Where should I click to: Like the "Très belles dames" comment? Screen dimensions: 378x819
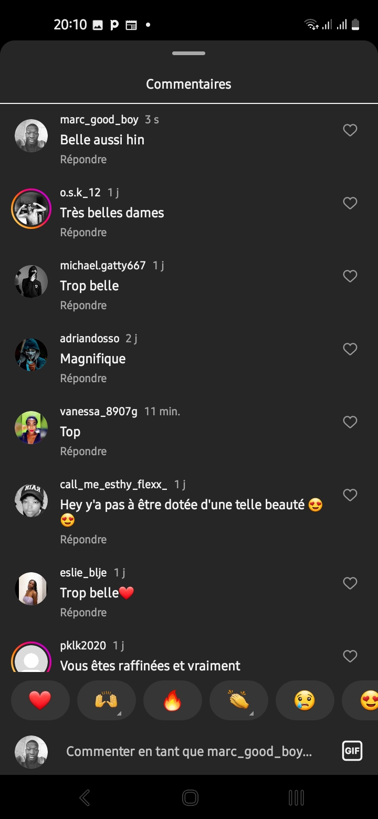(350, 203)
